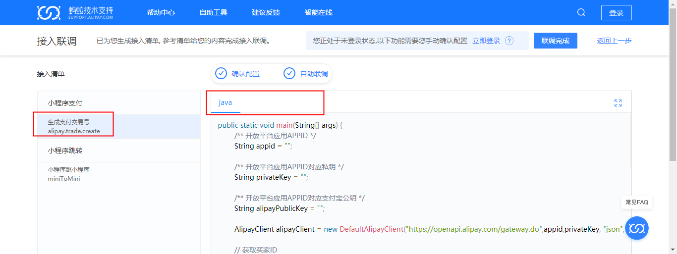Click the 接入联调 page title

57,41
